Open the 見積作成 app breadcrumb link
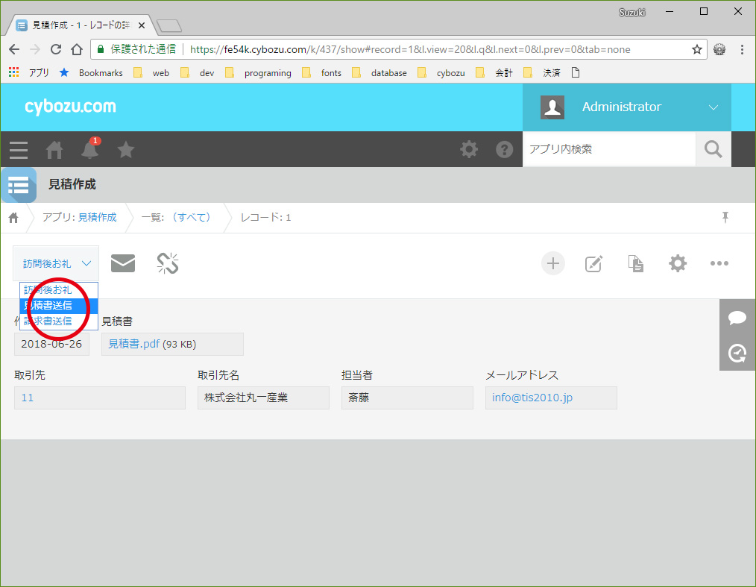The height and width of the screenshot is (587, 756). point(98,218)
